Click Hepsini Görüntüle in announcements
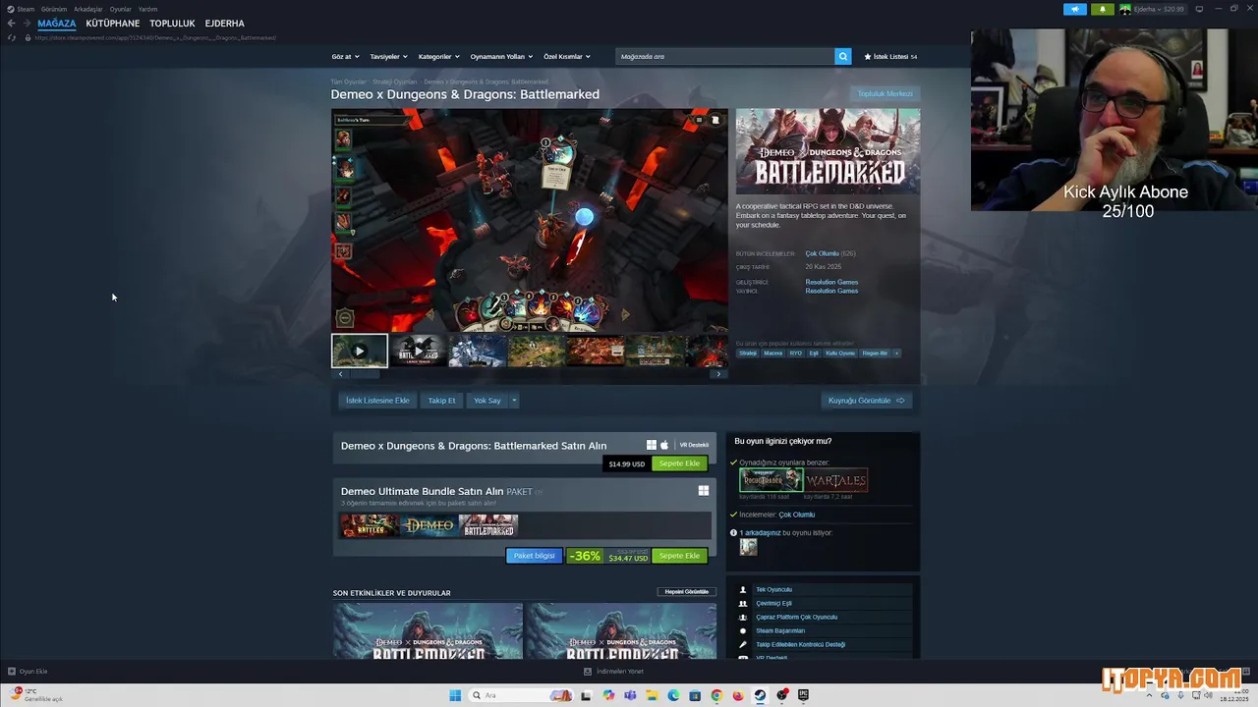The width and height of the screenshot is (1258, 707). (x=687, y=592)
